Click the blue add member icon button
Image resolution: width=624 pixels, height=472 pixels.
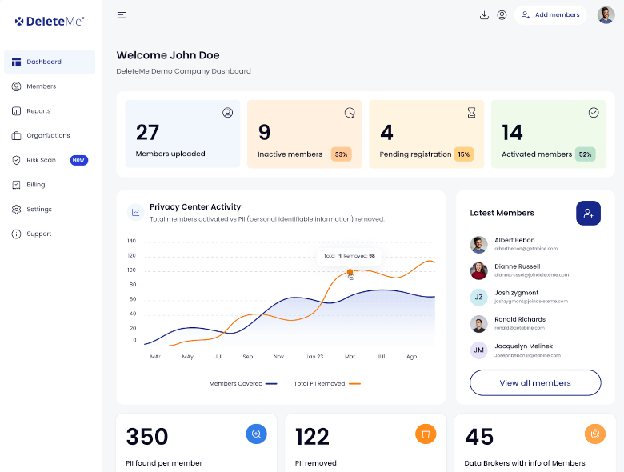point(588,214)
